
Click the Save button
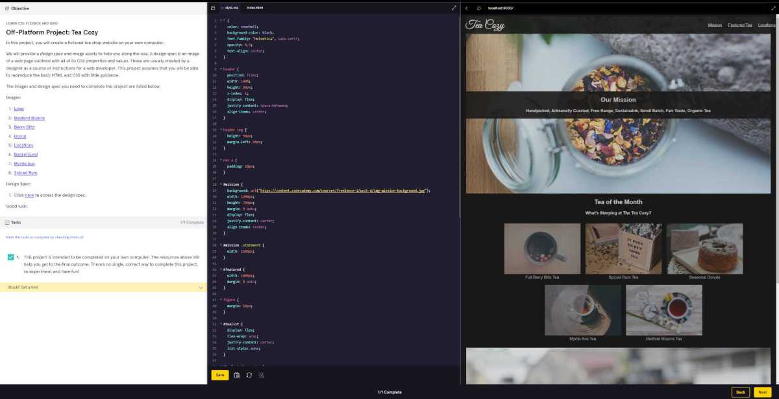click(x=219, y=374)
